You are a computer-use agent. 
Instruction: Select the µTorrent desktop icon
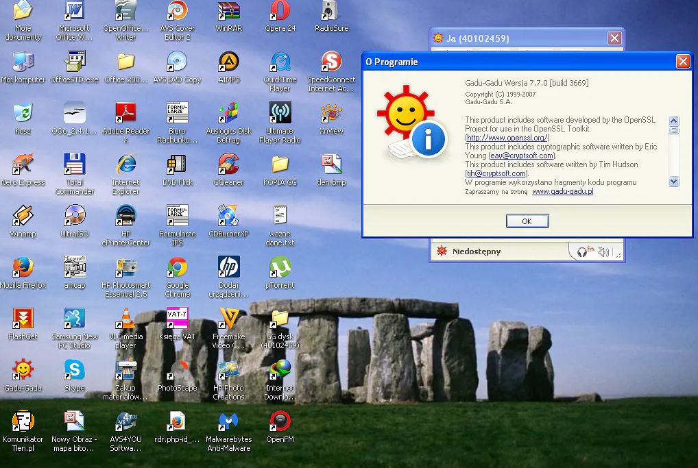coord(280,273)
